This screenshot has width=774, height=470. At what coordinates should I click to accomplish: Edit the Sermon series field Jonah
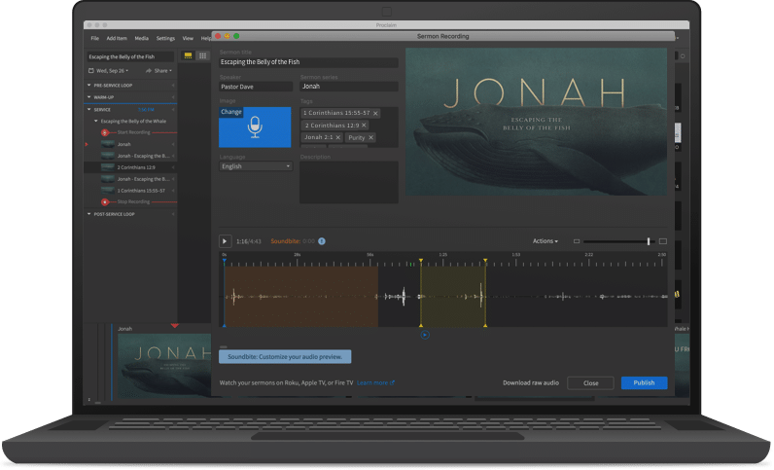(x=348, y=87)
